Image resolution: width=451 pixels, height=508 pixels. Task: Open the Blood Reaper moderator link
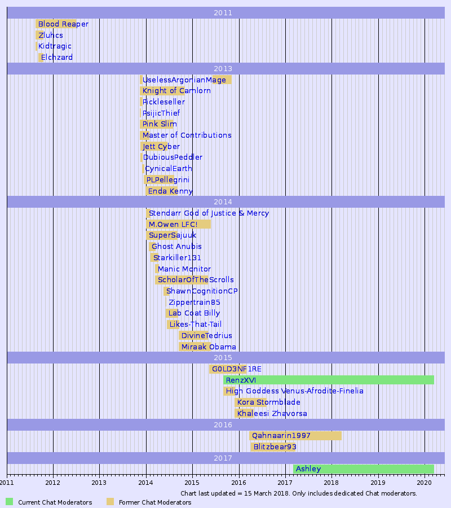coord(62,24)
